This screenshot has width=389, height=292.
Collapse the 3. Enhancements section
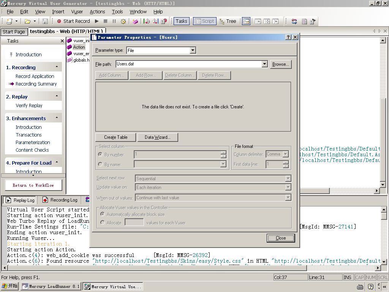coord(57,118)
